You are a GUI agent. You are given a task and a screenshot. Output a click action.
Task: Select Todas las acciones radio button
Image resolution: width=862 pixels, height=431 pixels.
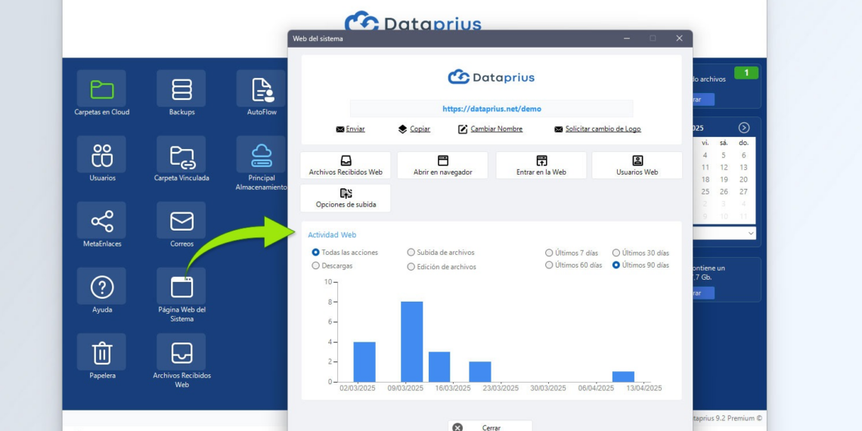tap(315, 253)
